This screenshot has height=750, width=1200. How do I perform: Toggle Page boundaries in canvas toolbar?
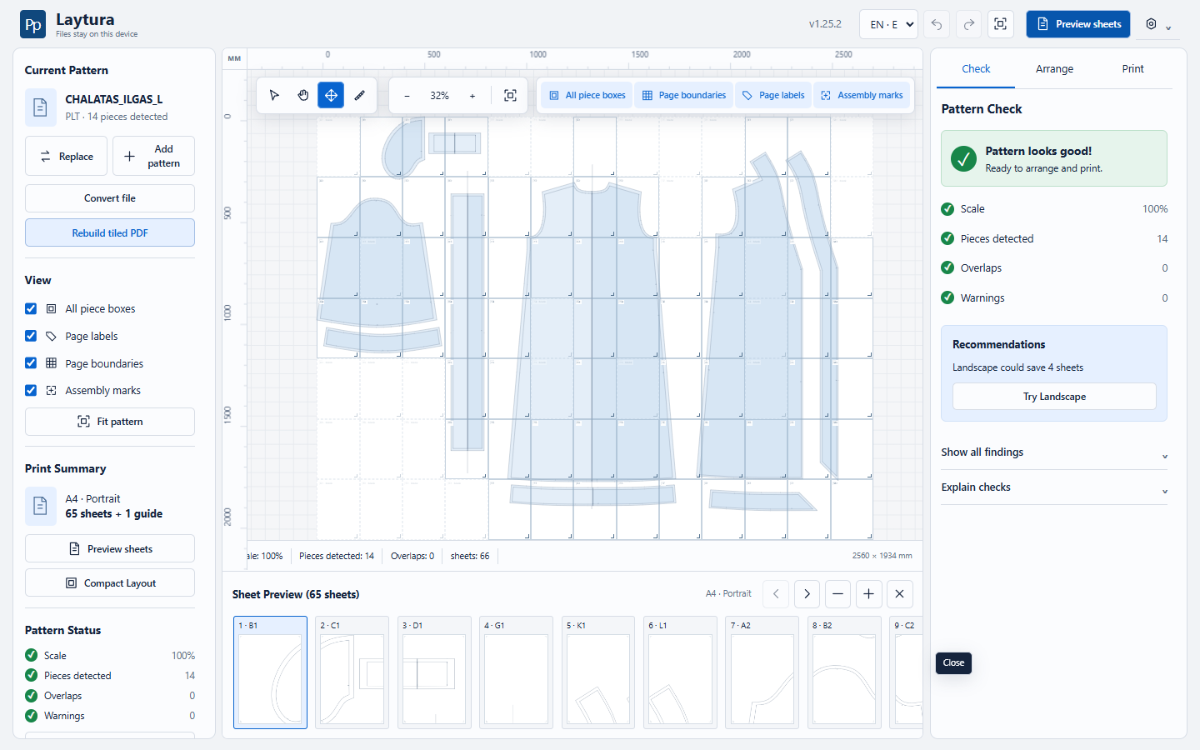683,96
